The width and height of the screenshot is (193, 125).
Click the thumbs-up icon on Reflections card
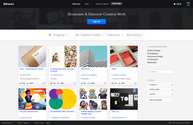[82, 83]
